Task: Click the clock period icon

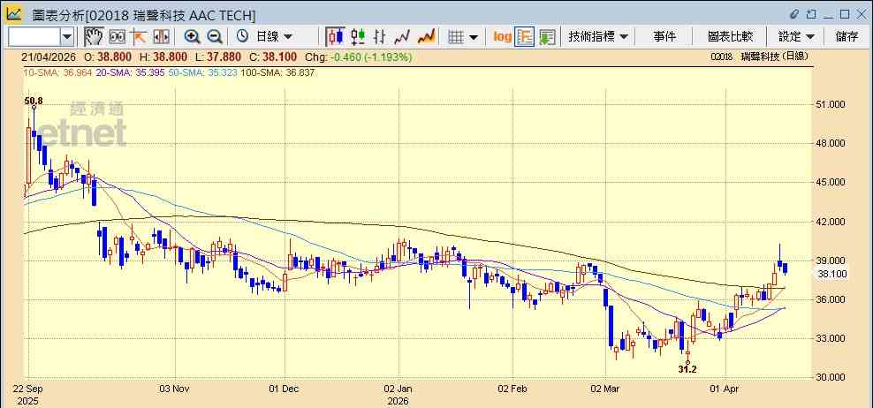Action: [242, 37]
